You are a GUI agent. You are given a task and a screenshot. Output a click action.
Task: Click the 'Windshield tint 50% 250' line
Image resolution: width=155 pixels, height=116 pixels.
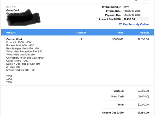click(x=20, y=55)
